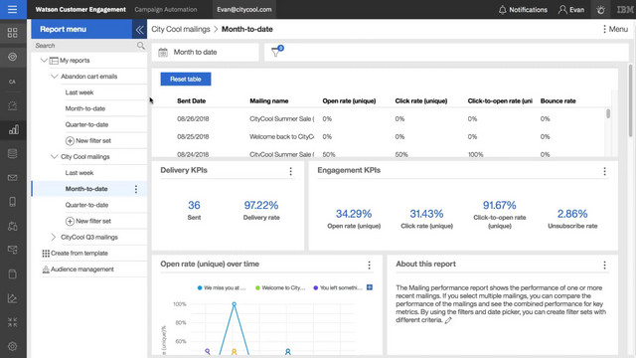Add New filter set under City Cool mailings
636x358 pixels.
click(x=88, y=221)
